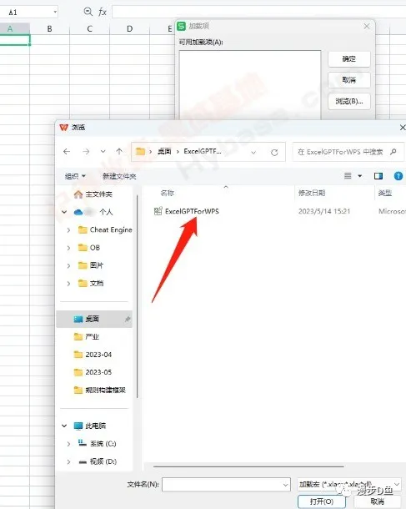Open 主文件夹 in navigation pane
The image size is (406, 509).
point(93,194)
